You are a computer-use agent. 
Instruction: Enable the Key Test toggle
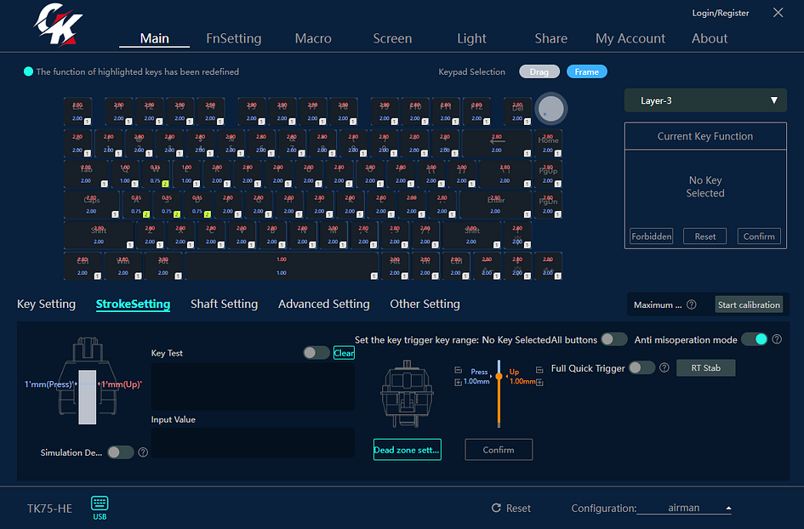316,353
